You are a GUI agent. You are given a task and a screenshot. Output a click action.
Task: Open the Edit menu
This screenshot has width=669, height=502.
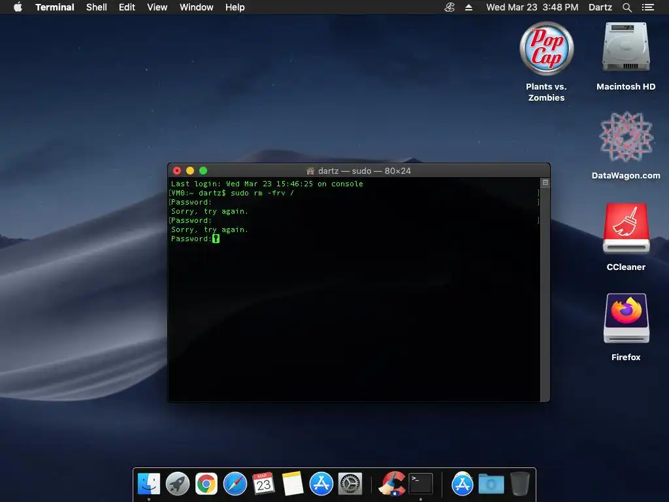(127, 7)
